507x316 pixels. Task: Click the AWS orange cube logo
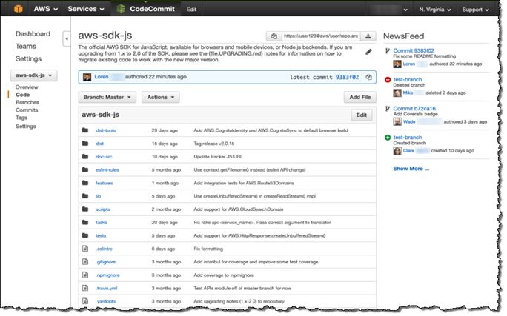19,9
